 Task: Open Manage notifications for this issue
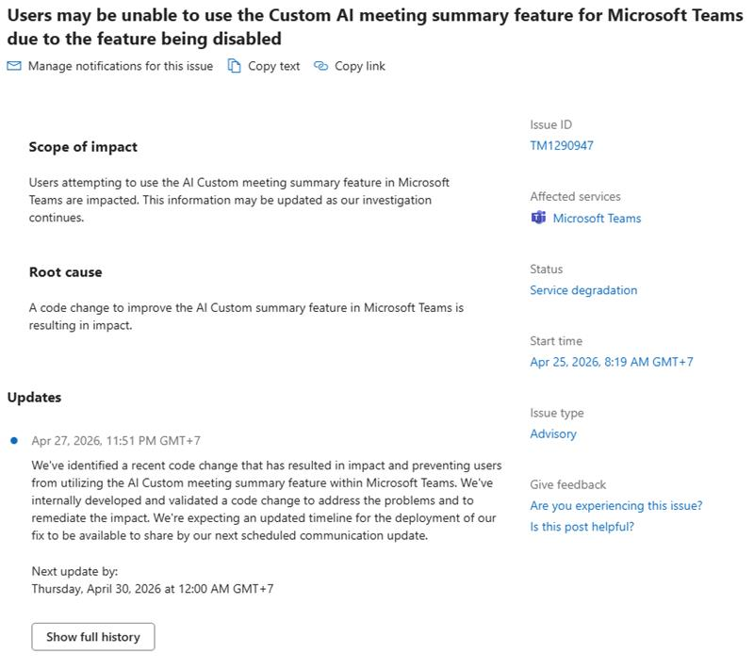point(121,66)
